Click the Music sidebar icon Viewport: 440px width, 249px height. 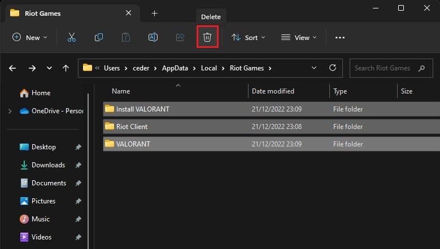24,219
